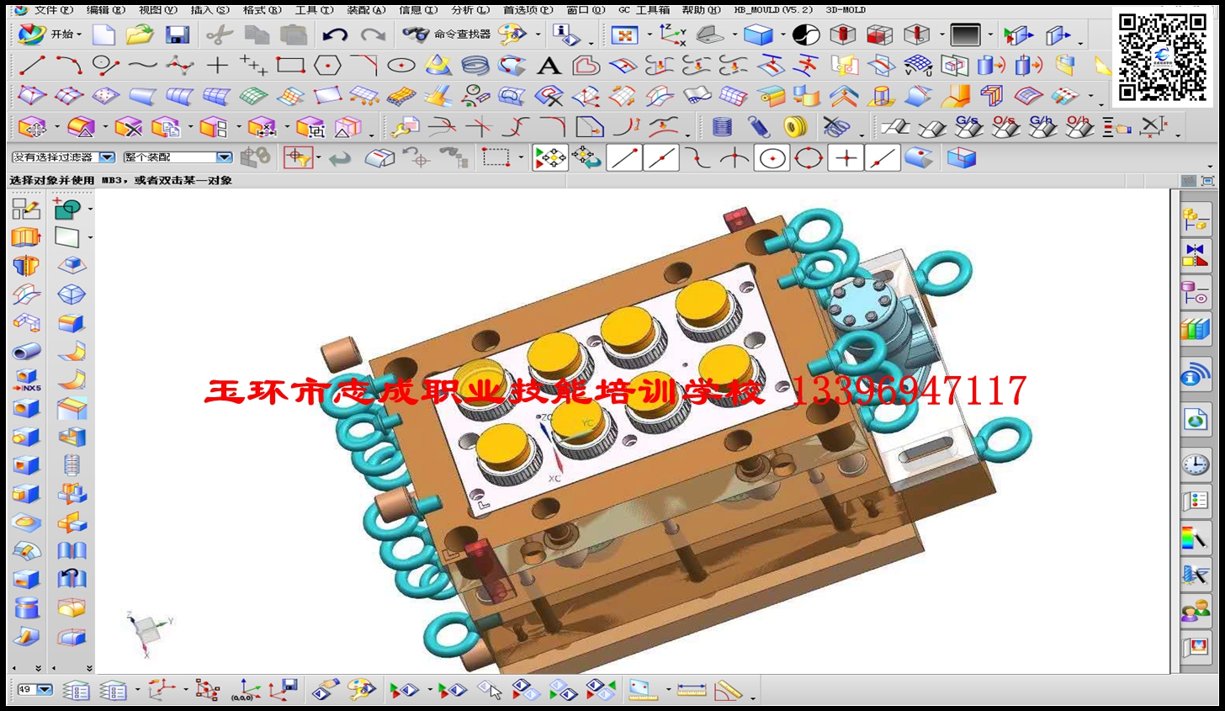Image resolution: width=1225 pixels, height=711 pixels.
Task: Click the Tube feature icon in the left toolbar
Action: click(27, 352)
